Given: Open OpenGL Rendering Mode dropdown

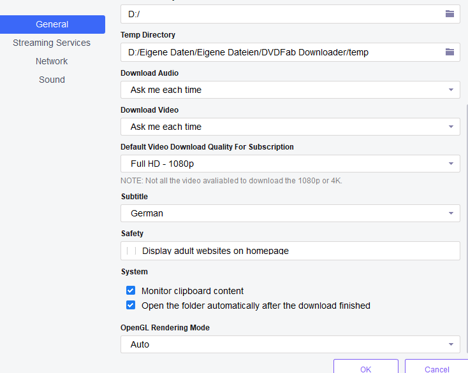Looking at the screenshot, I should pyautogui.click(x=290, y=344).
